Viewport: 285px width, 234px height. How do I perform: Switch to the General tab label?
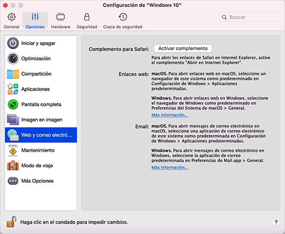(11, 27)
